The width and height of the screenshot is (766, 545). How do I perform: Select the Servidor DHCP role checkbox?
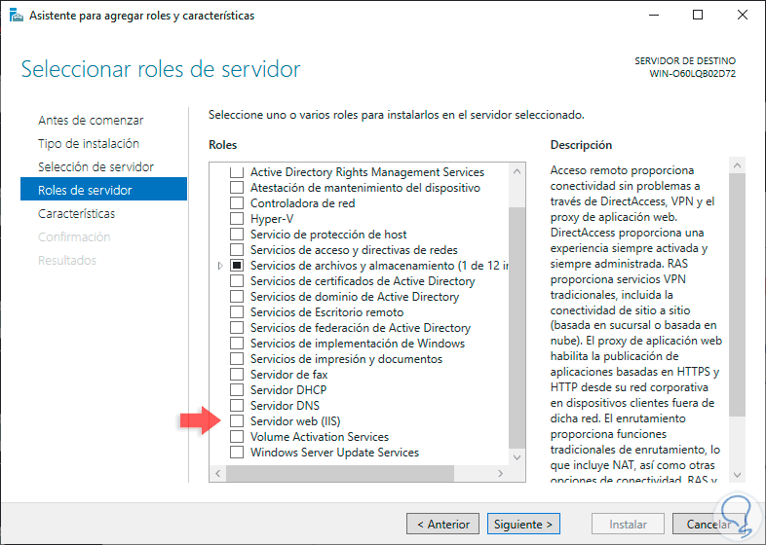click(237, 390)
